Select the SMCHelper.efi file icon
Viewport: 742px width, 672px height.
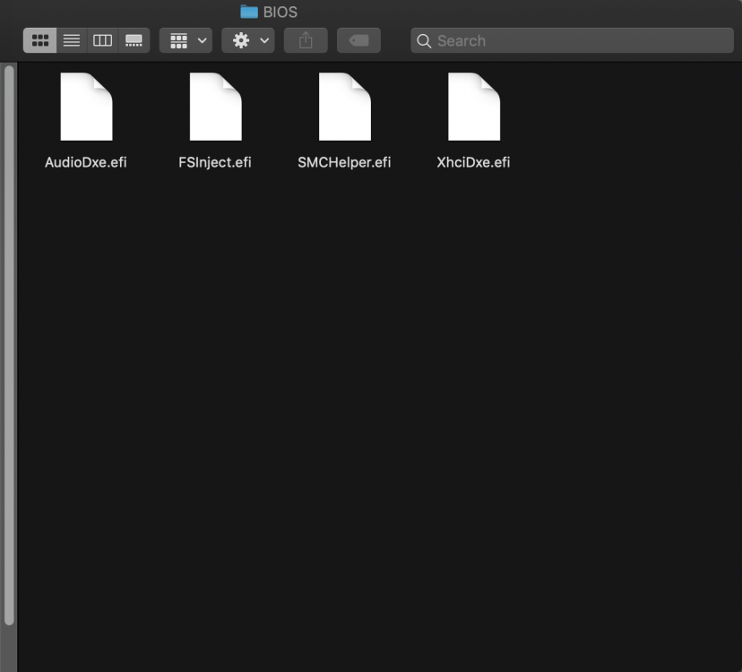tap(345, 107)
